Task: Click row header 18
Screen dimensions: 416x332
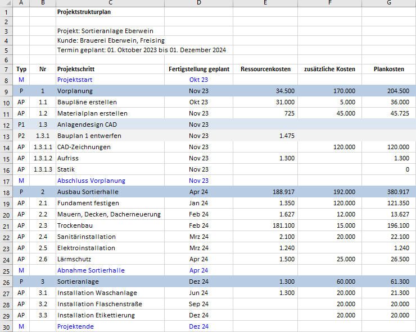Action: click(x=6, y=192)
